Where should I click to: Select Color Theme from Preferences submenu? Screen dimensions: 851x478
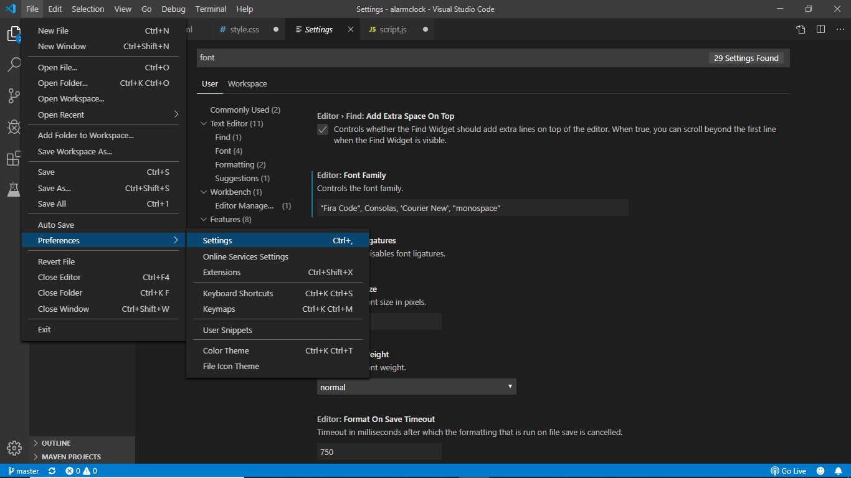226,350
